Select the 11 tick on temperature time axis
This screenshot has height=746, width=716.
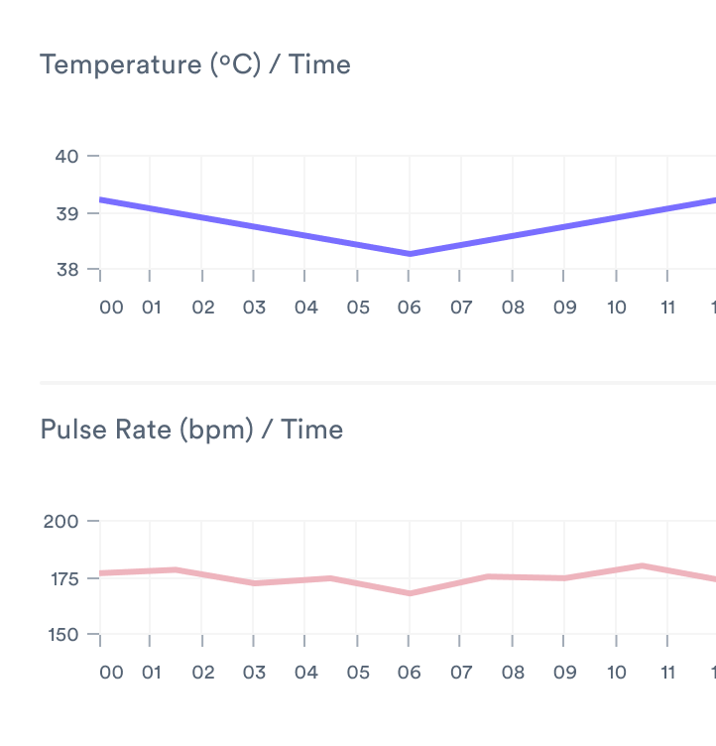click(x=667, y=308)
